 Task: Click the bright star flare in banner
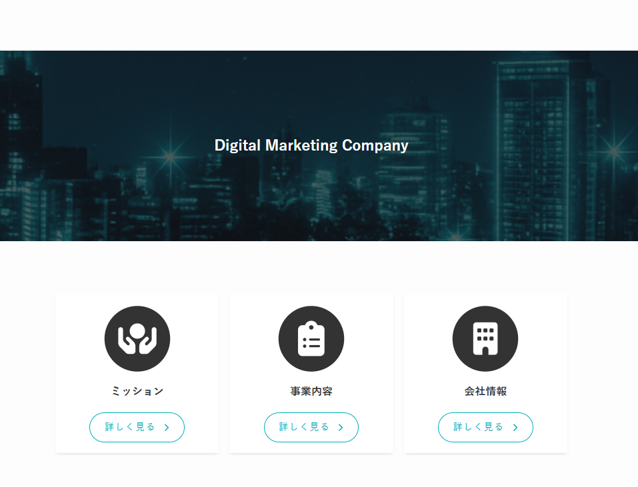(x=170, y=156)
